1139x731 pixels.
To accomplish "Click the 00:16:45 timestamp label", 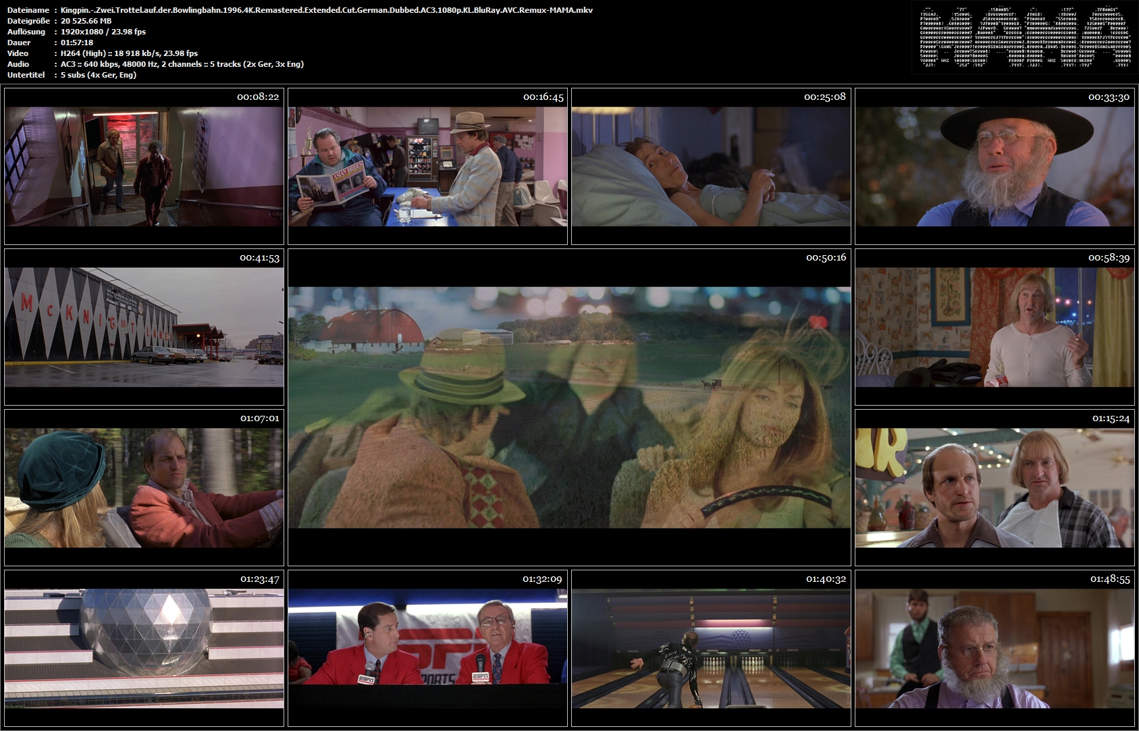I will (x=543, y=97).
